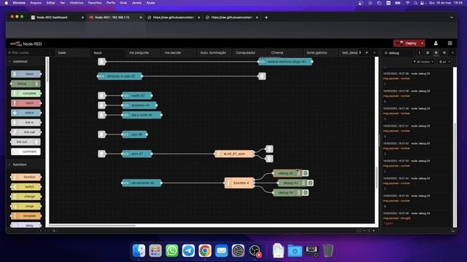Select the link out palette node

26,142
